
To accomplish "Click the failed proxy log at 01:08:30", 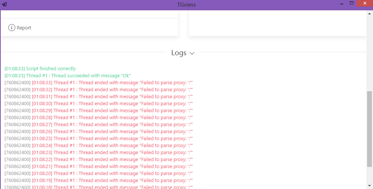I will pyautogui.click(x=99, y=104).
